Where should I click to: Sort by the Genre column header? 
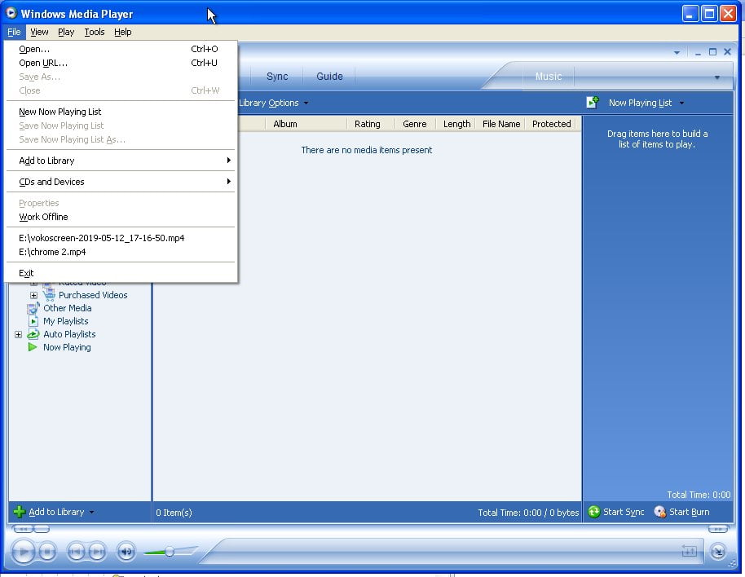pyautogui.click(x=415, y=124)
